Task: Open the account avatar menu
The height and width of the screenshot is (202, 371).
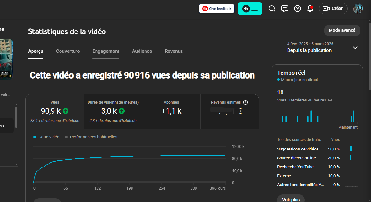Action: 358,9
